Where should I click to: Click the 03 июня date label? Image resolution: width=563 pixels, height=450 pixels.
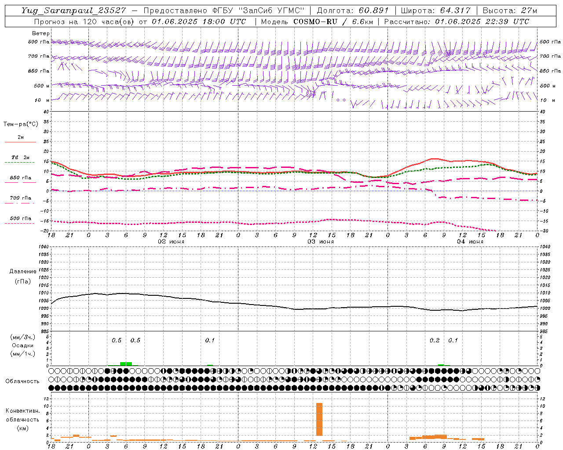321,242
